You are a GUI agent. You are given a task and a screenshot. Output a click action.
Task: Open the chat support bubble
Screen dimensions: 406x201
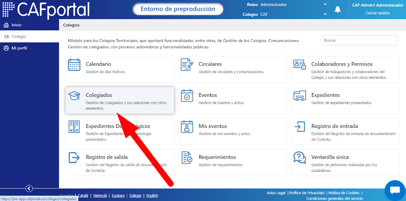coord(395,191)
